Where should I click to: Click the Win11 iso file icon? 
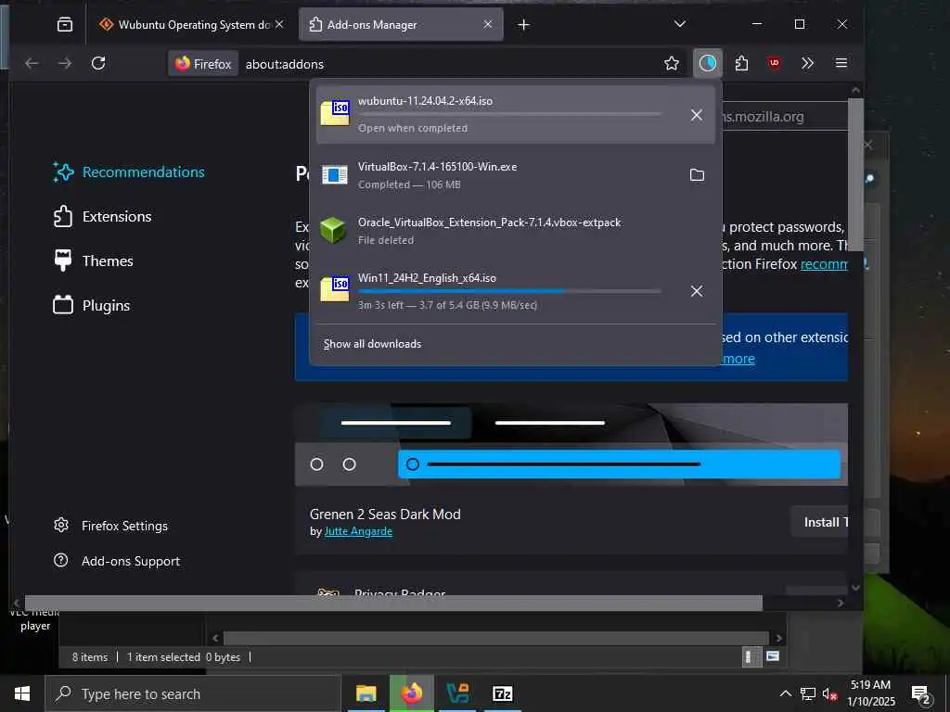335,288
